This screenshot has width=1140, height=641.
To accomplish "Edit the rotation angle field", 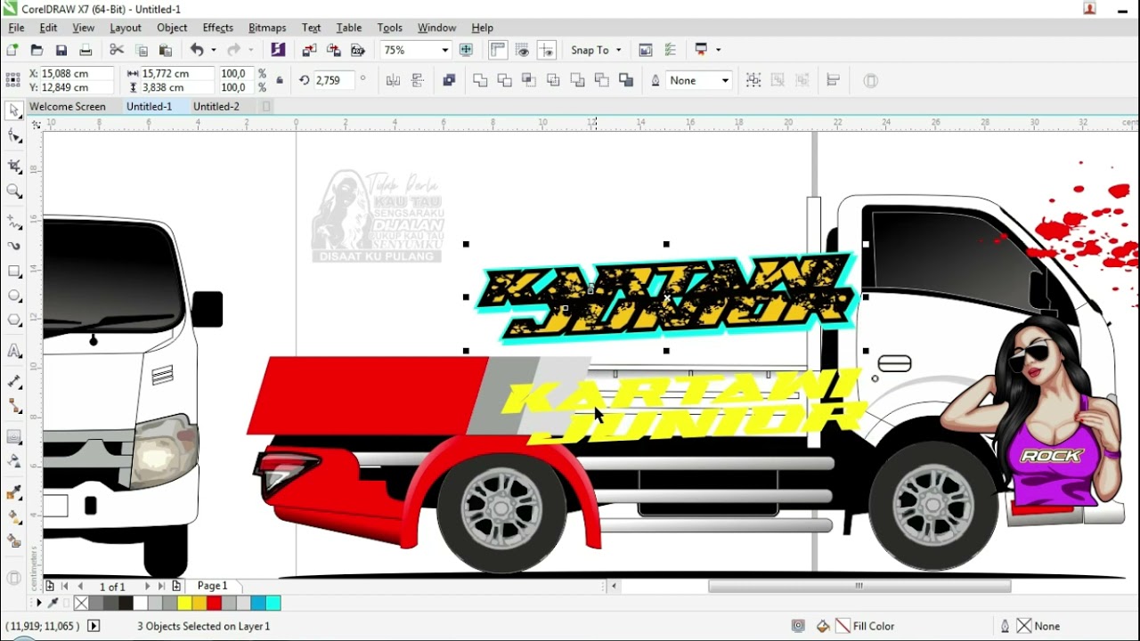I will 333,80.
